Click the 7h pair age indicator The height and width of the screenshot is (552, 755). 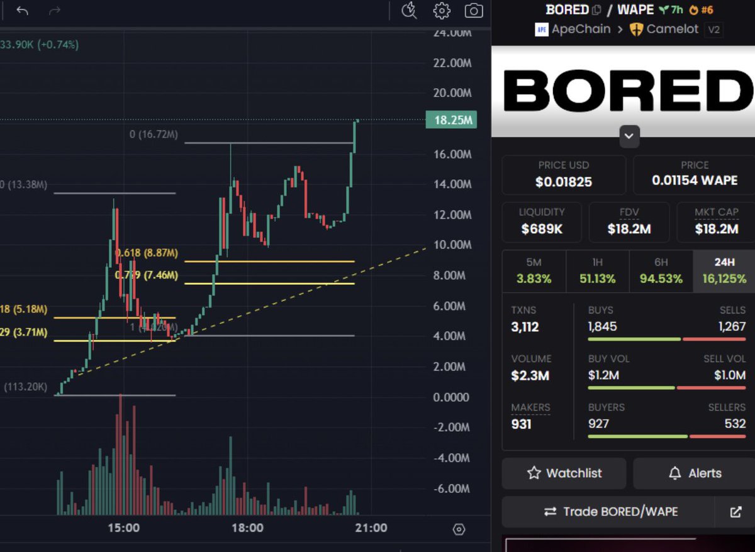pos(671,10)
